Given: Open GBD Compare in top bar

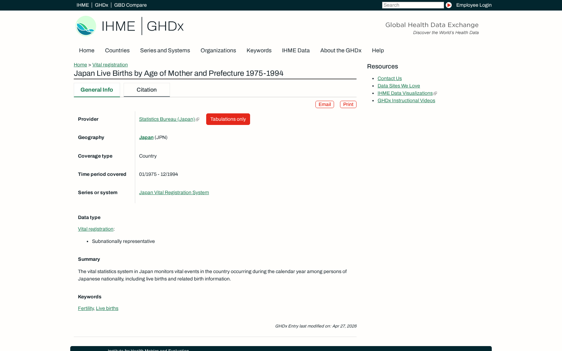Looking at the screenshot, I should pyautogui.click(x=130, y=5).
